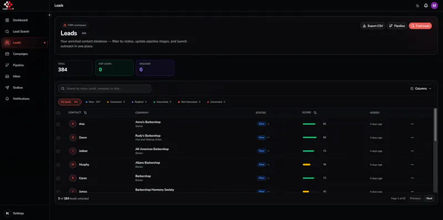Click the Inbox tray icon

click(7, 76)
